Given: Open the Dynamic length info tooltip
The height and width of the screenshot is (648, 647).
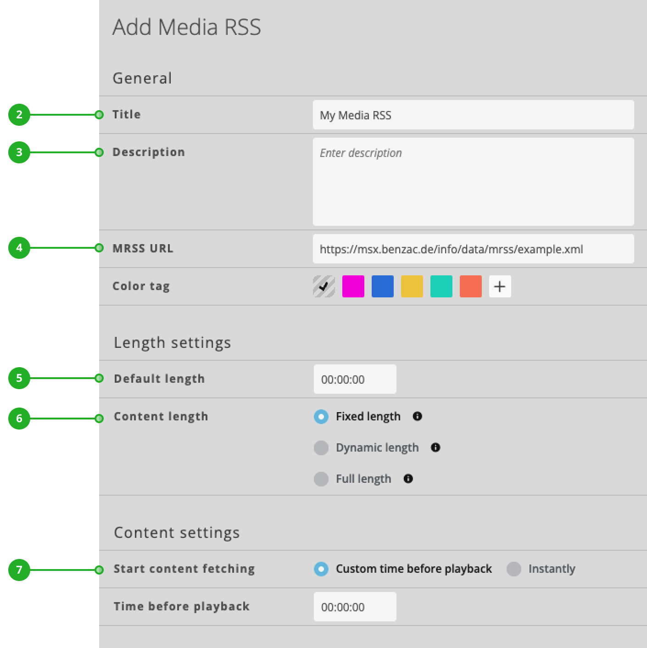Looking at the screenshot, I should pyautogui.click(x=435, y=448).
